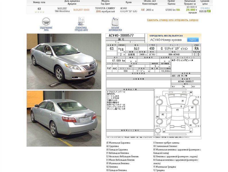
Task: Open the Каталог автомобилей newspaper icon
Action: pyautogui.click(x=115, y=21)
